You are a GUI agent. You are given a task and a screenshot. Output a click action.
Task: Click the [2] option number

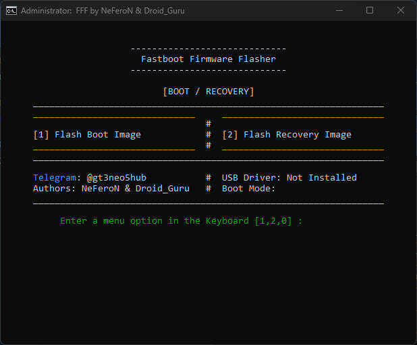pos(230,135)
